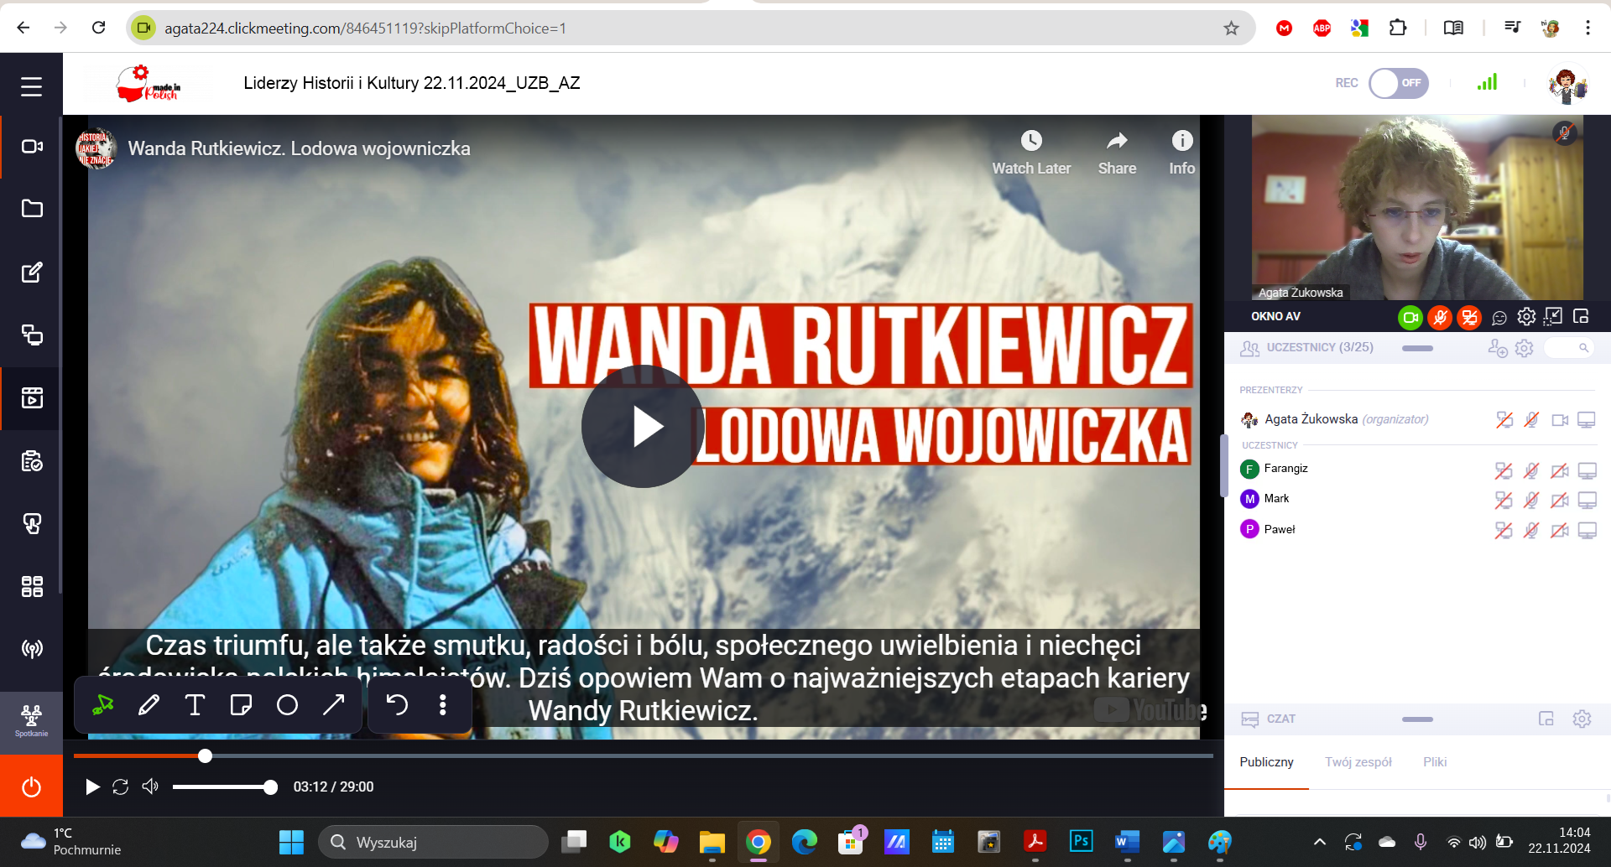Open the video channel logo
The image size is (1611, 867).
pos(96,149)
